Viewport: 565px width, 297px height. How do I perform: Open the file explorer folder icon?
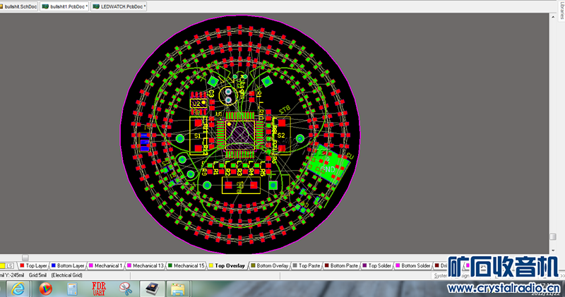(x=177, y=289)
